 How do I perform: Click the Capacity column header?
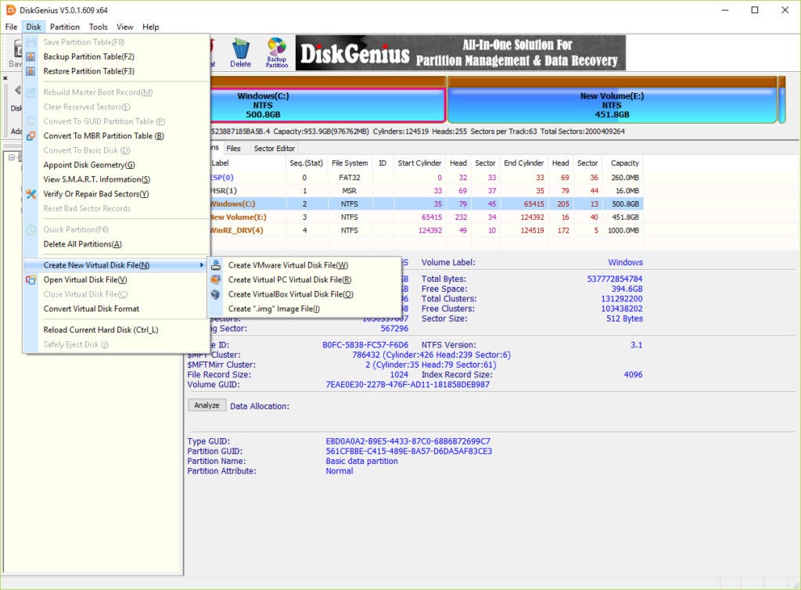pos(625,163)
